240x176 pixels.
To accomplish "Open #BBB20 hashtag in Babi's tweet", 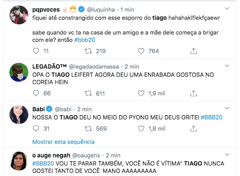I will point(211,117).
